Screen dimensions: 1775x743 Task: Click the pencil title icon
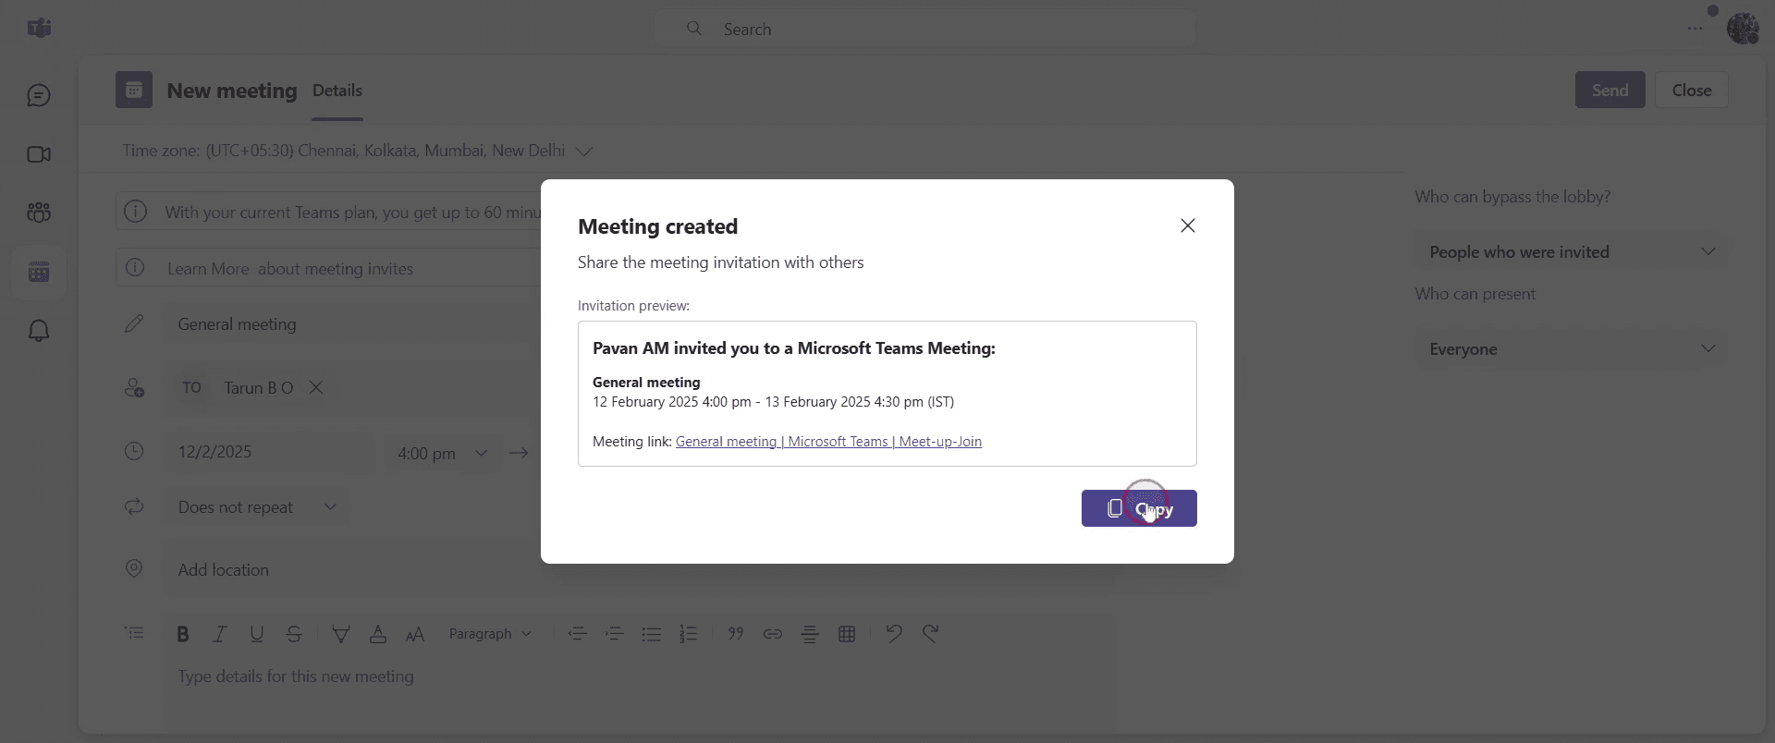(134, 323)
